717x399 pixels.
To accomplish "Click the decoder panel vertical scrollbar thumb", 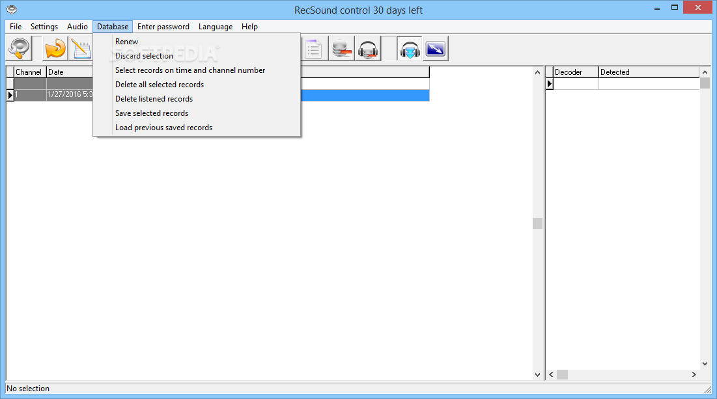I will (x=705, y=83).
